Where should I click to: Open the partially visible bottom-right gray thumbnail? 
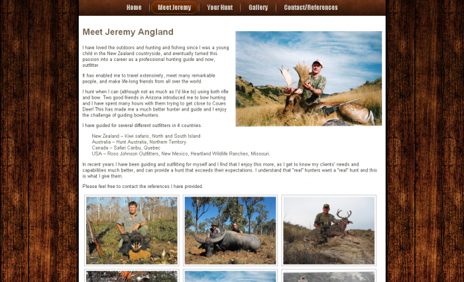[329, 276]
